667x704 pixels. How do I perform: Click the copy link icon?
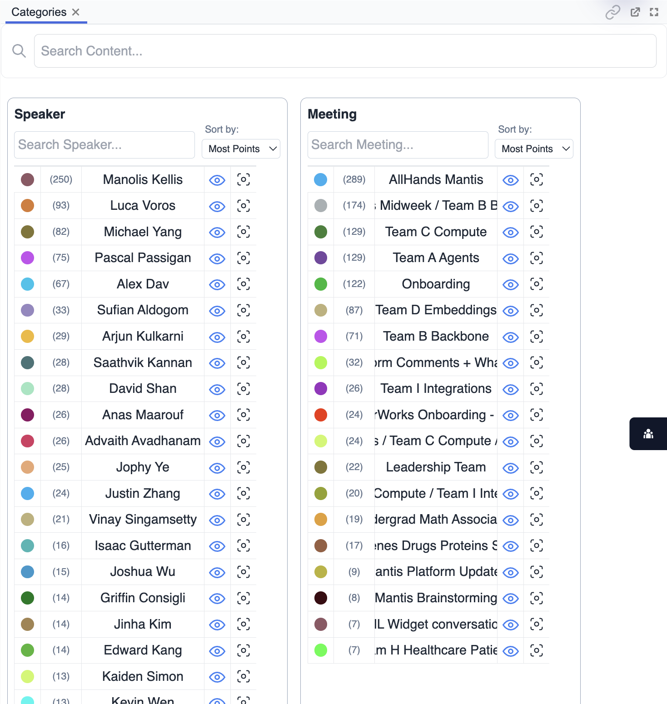click(x=612, y=12)
